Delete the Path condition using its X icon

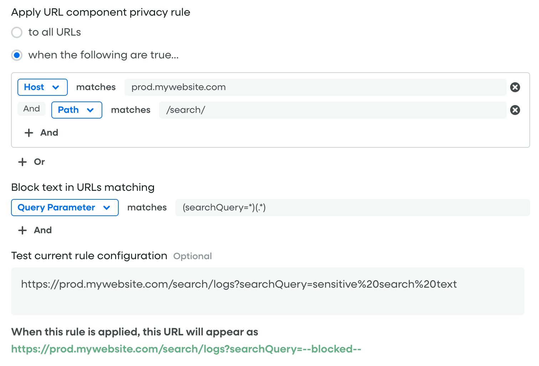tap(515, 110)
